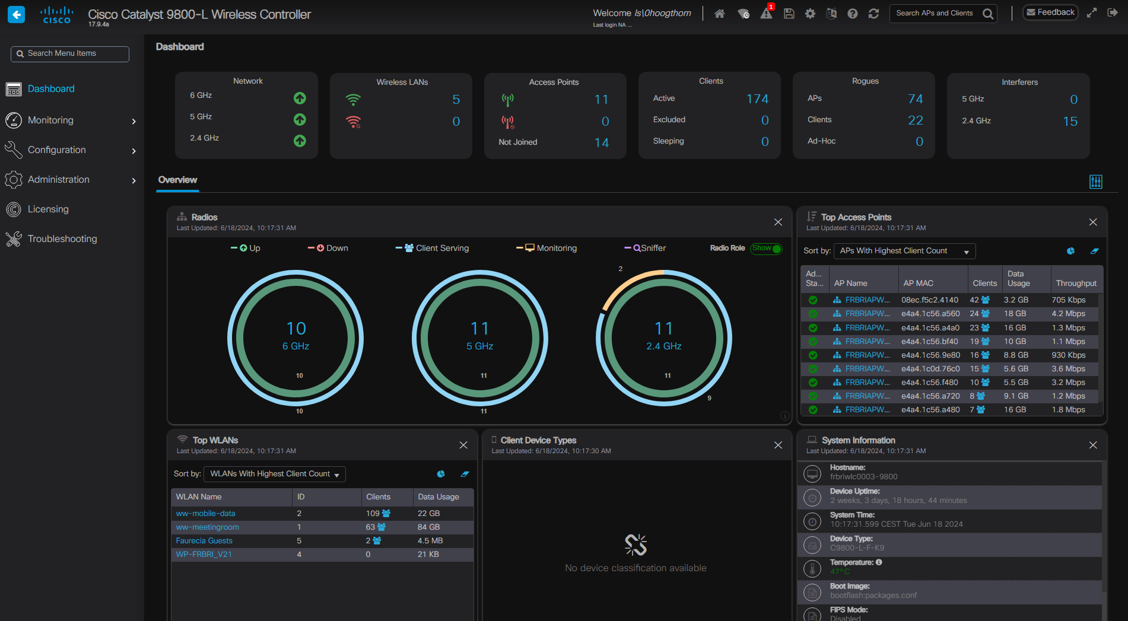
Task: Expand the Monitoring sidebar section
Action: tap(50, 120)
